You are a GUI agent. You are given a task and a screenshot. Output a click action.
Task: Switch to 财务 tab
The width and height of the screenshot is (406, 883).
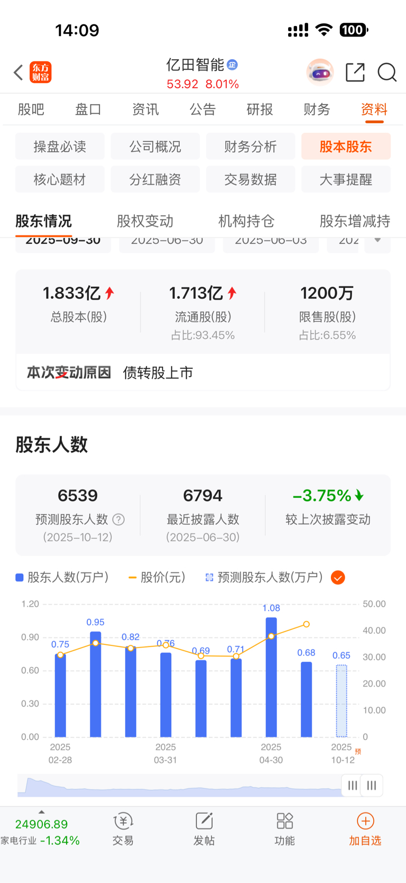pos(317,110)
